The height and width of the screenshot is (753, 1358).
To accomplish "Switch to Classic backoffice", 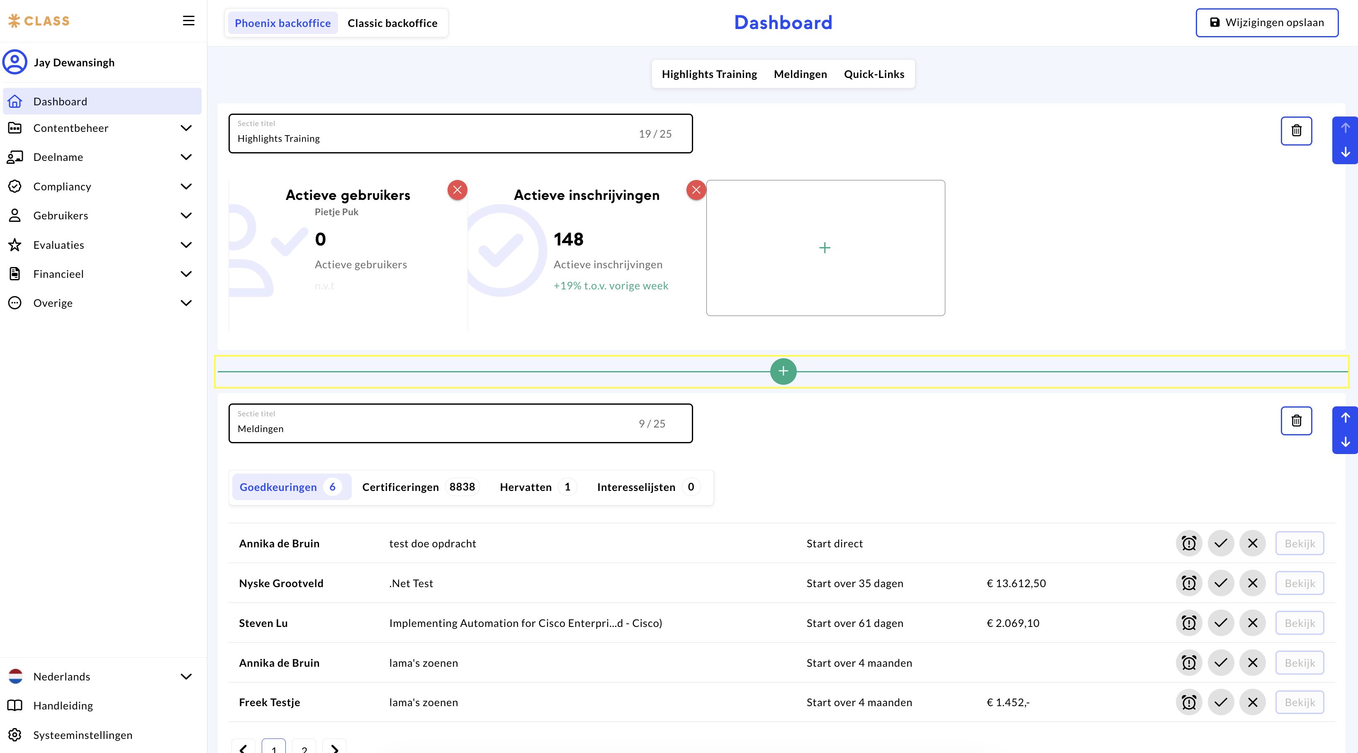I will click(x=392, y=23).
